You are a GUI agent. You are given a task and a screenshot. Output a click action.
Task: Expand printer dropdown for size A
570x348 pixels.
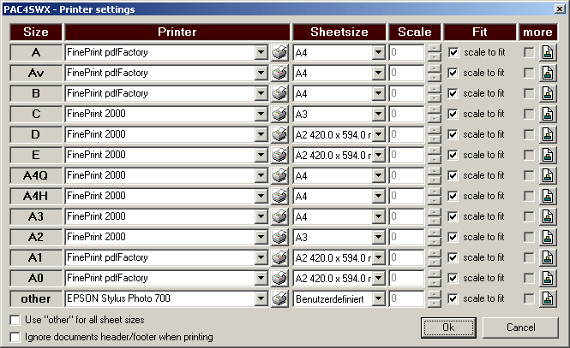coord(261,52)
